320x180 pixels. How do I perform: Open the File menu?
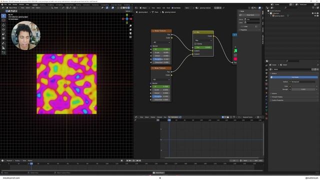[5, 4]
